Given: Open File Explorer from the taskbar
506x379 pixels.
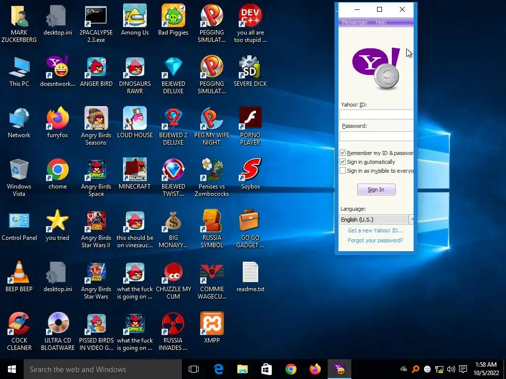Looking at the screenshot, I should click(x=242, y=369).
